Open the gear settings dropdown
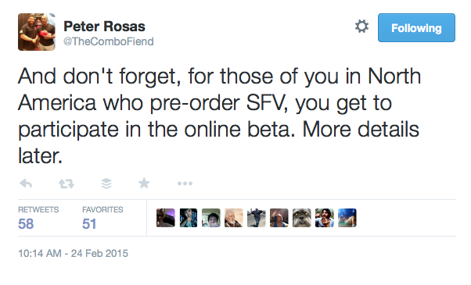Image resolution: width=471 pixels, height=285 pixels. [361, 27]
